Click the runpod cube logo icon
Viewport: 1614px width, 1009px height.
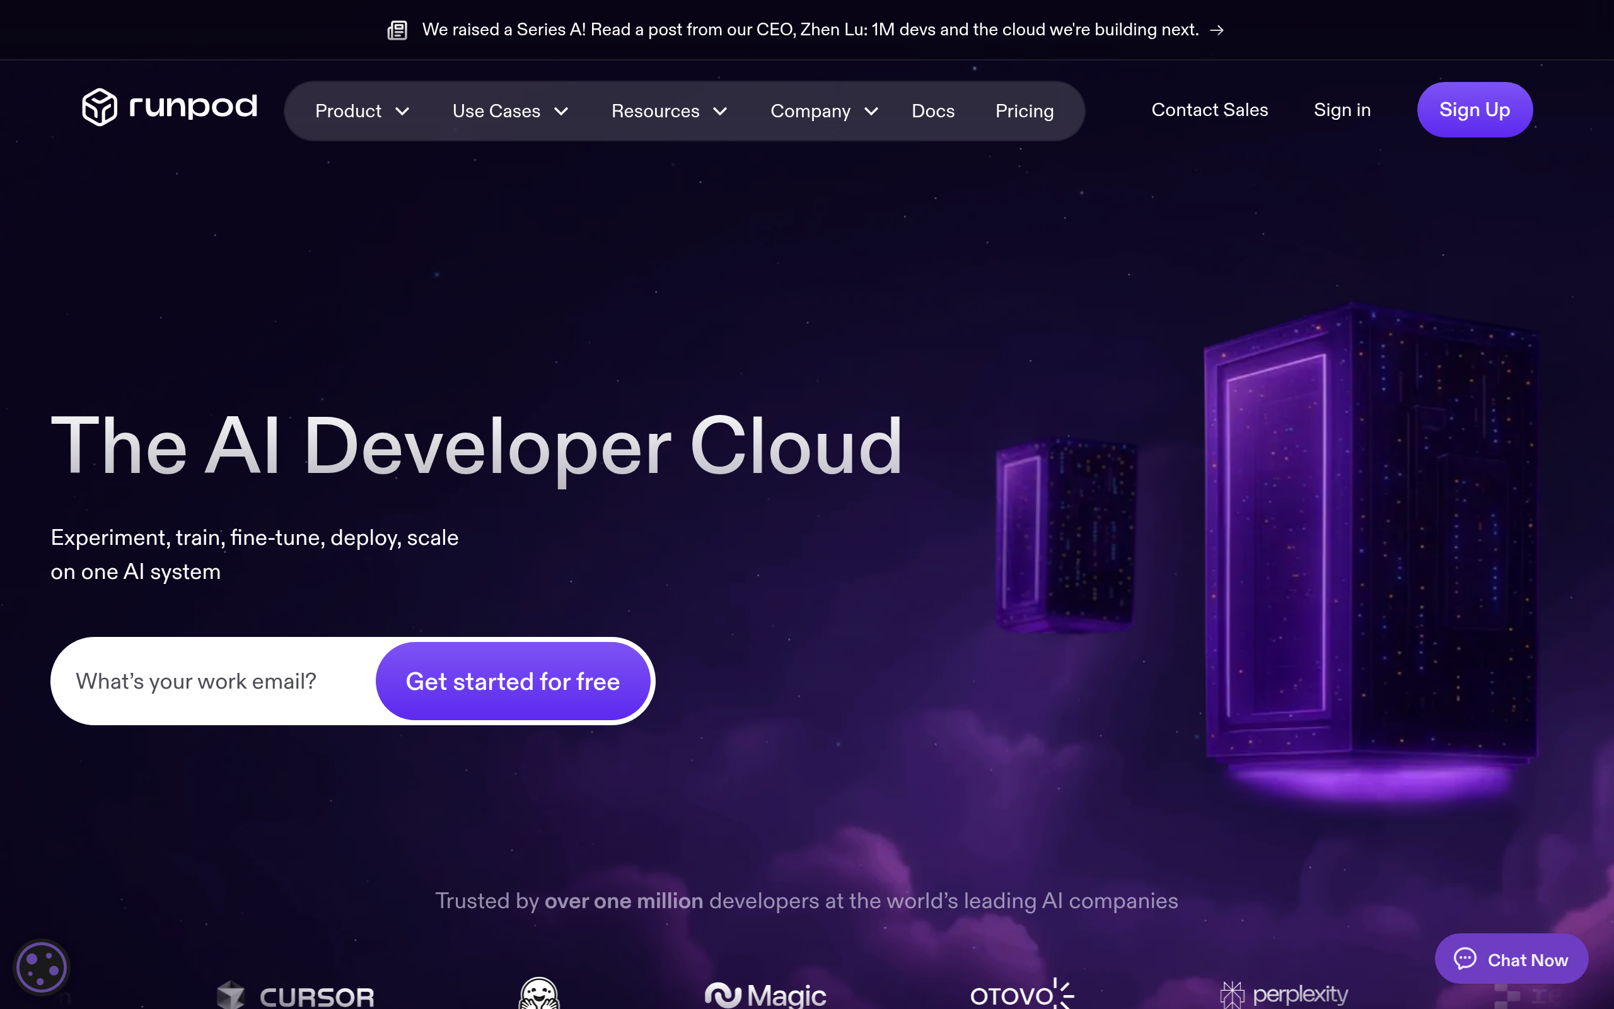click(100, 107)
